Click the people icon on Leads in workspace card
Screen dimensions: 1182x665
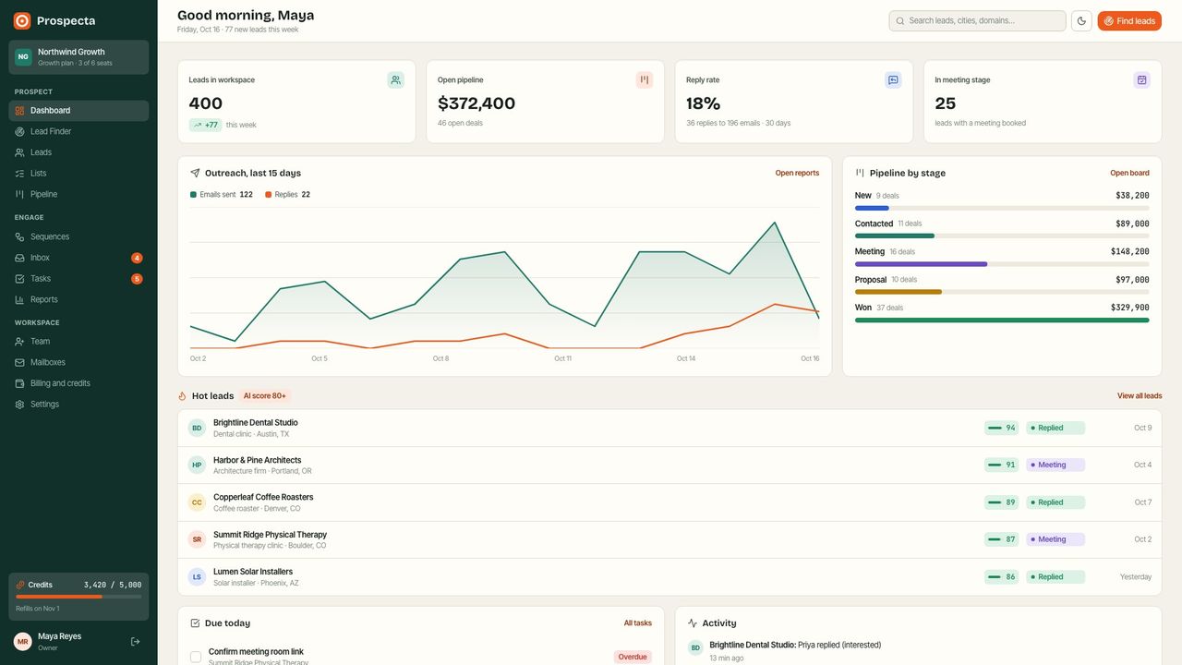click(396, 80)
